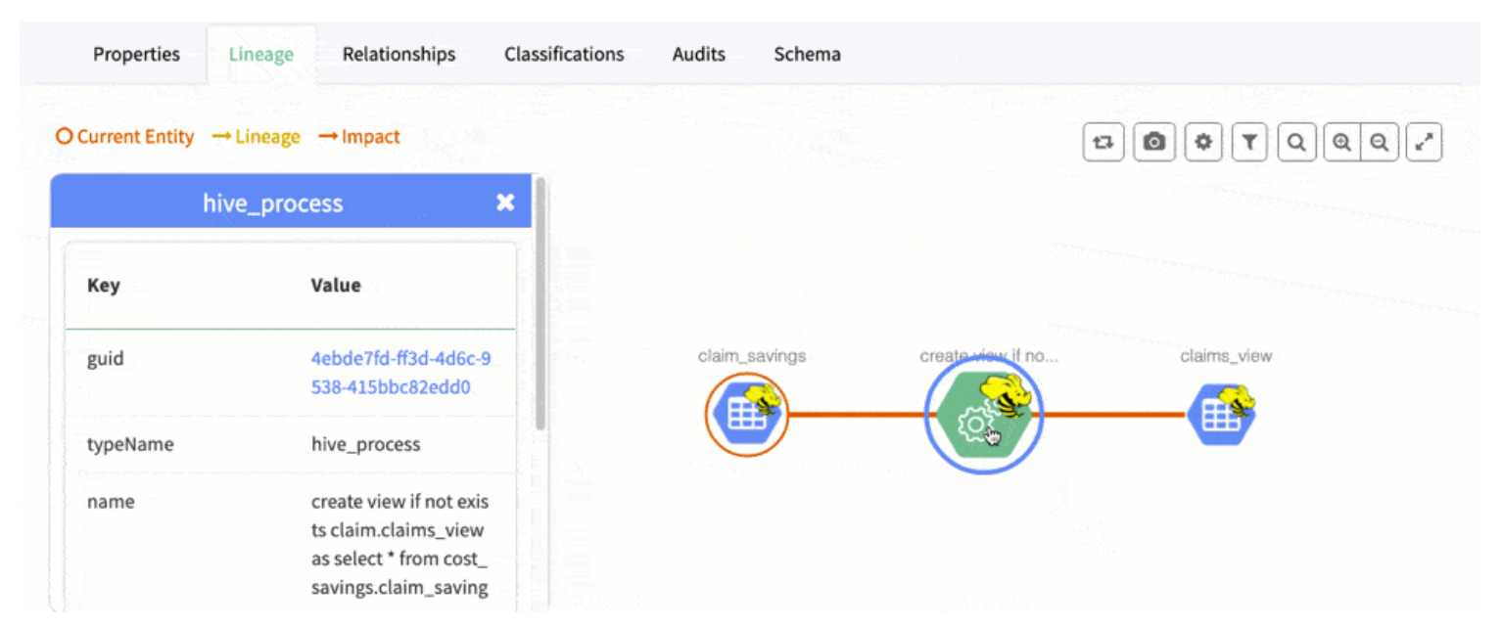Click the camera icon to export lineage image
This screenshot has height=628, width=1502.
coord(1154,143)
